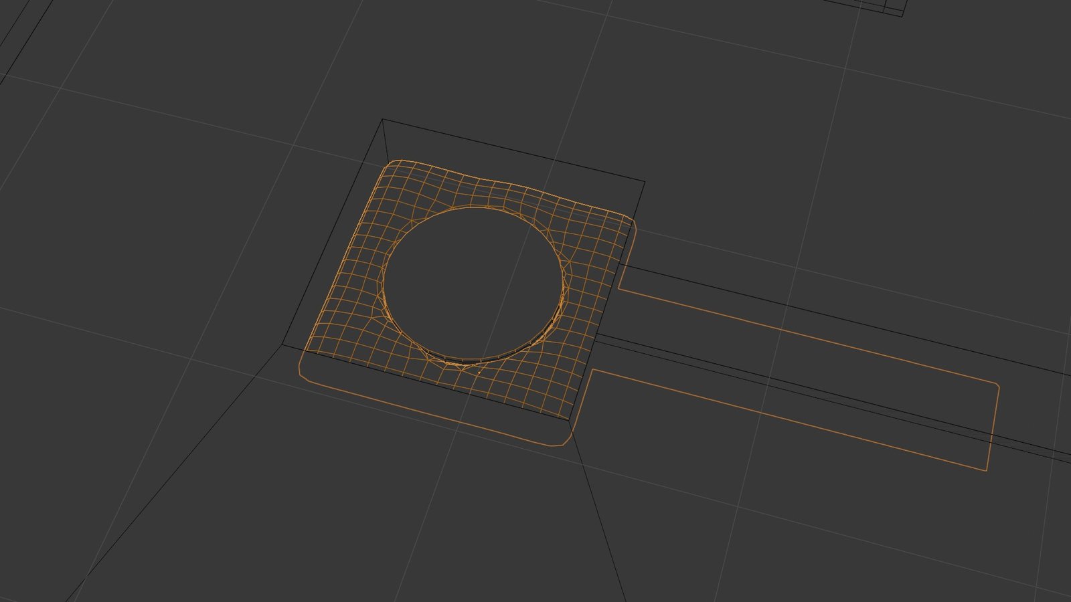Select the handle's far-end lower corner
The image size is (1071, 602).
(x=987, y=470)
